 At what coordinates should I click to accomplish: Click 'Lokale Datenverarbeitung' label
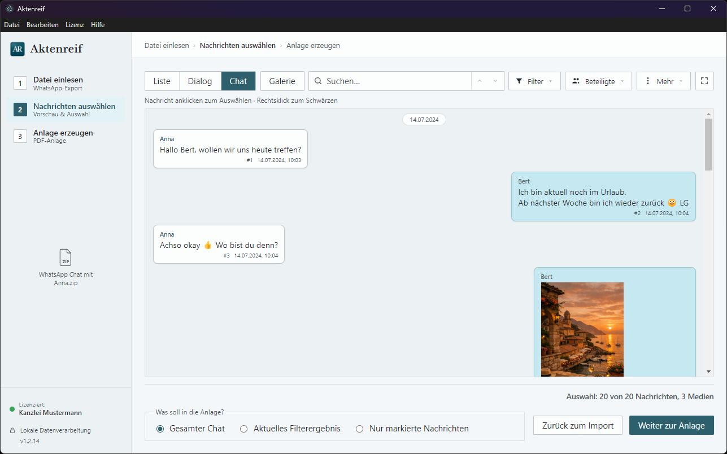(x=55, y=430)
